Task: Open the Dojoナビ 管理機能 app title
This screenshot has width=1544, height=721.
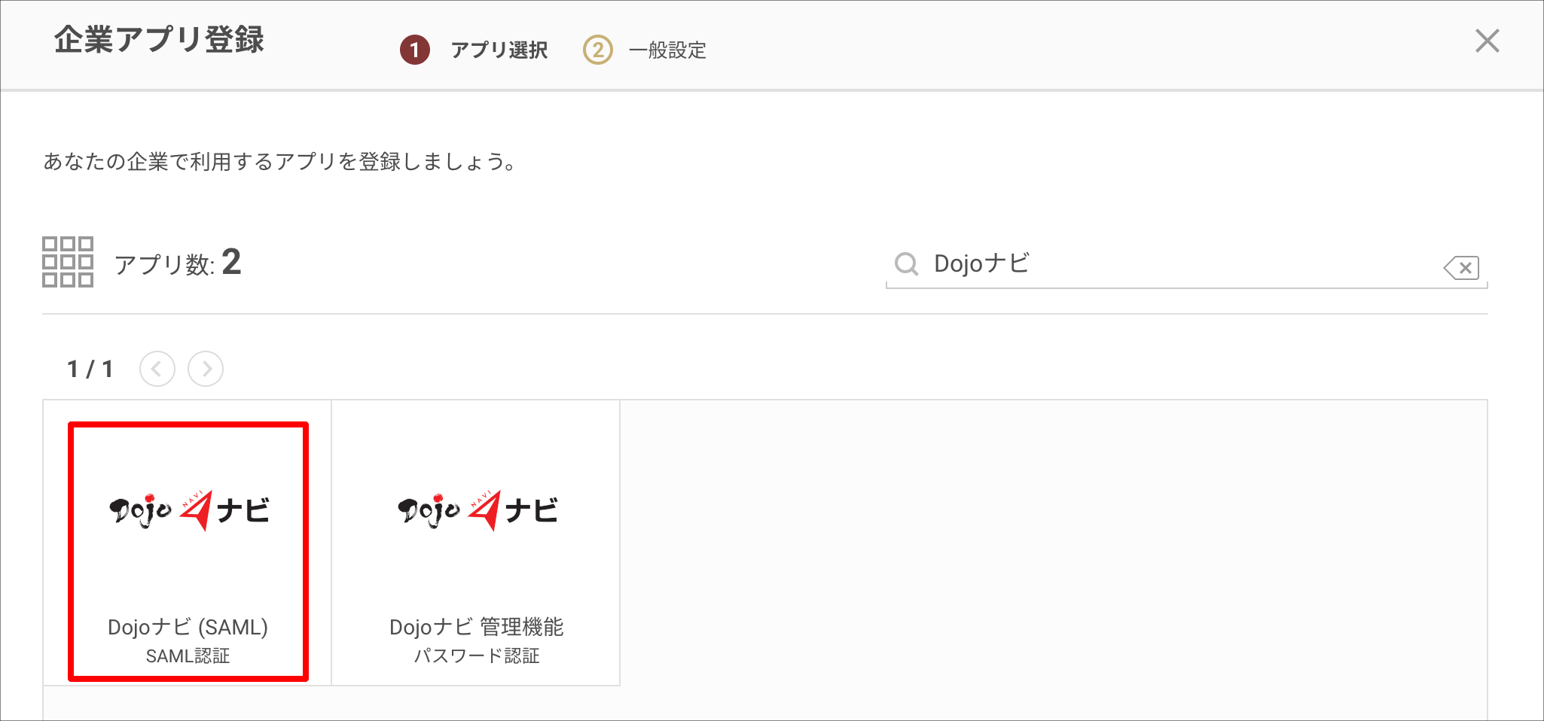Action: [x=477, y=627]
